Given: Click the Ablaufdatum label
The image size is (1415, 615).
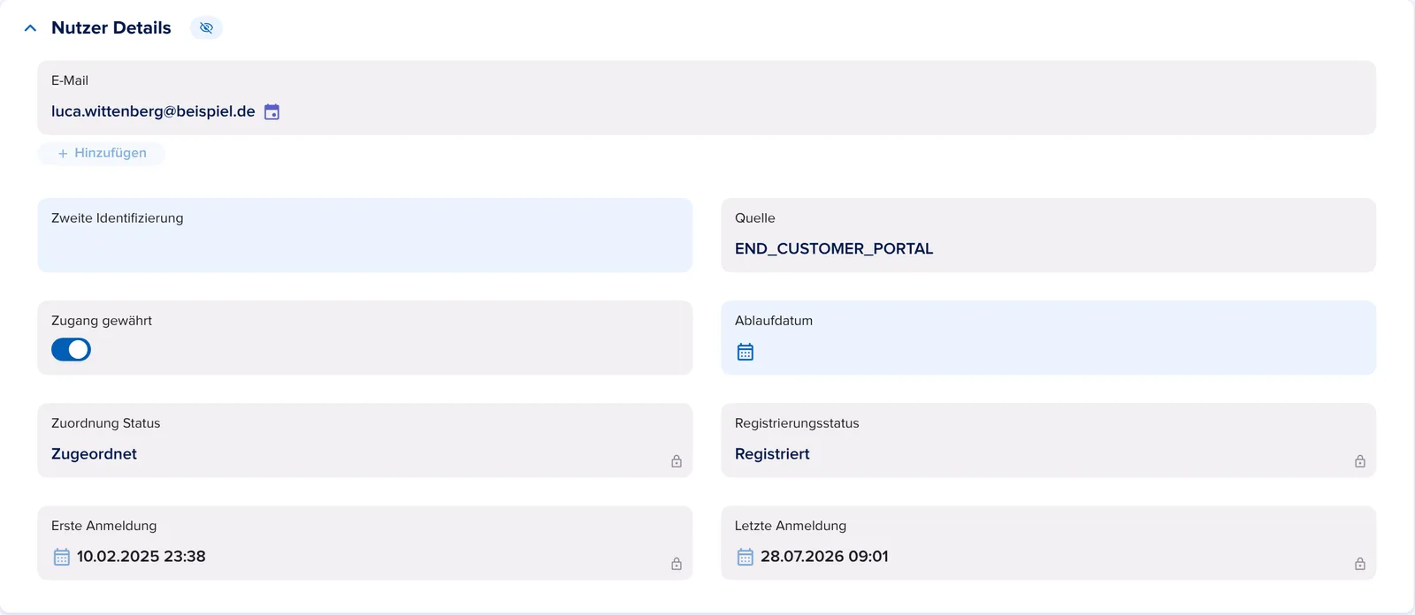Looking at the screenshot, I should (774, 321).
